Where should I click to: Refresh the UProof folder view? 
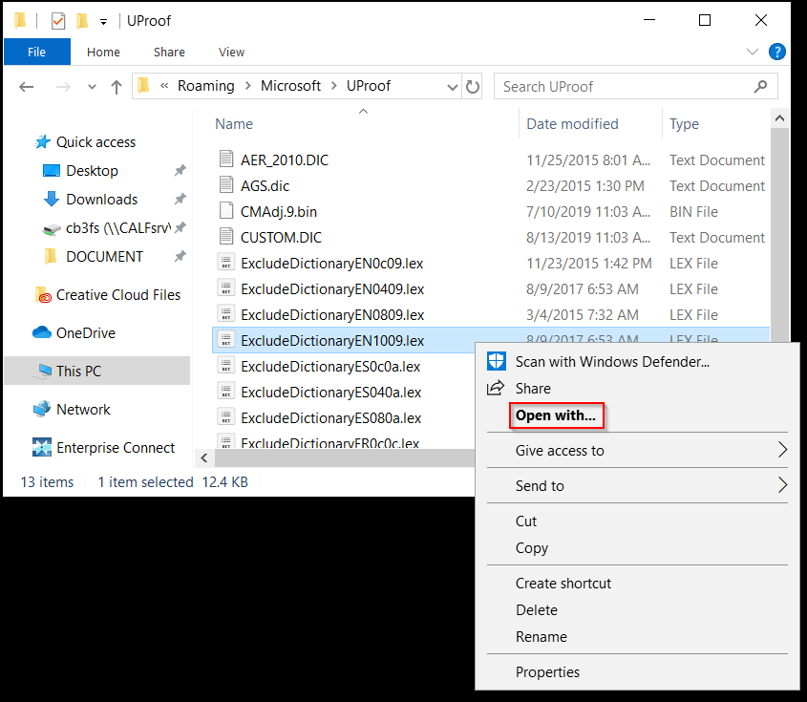pos(473,86)
